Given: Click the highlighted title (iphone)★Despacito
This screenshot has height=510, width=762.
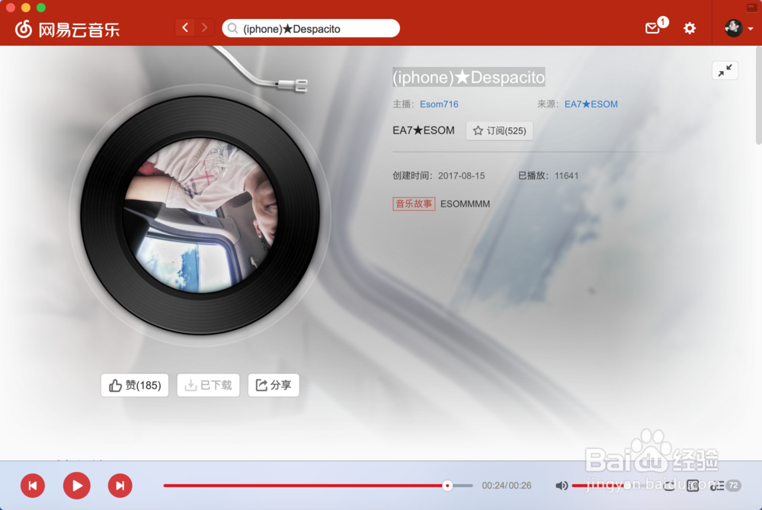Looking at the screenshot, I should 469,77.
